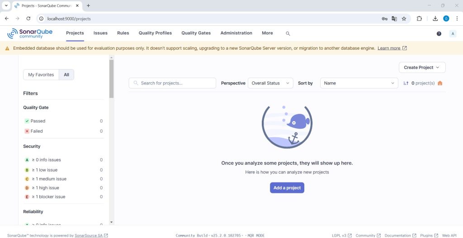
Task: Filter Security by C ≥ 1 medium issue
Action: 63,179
